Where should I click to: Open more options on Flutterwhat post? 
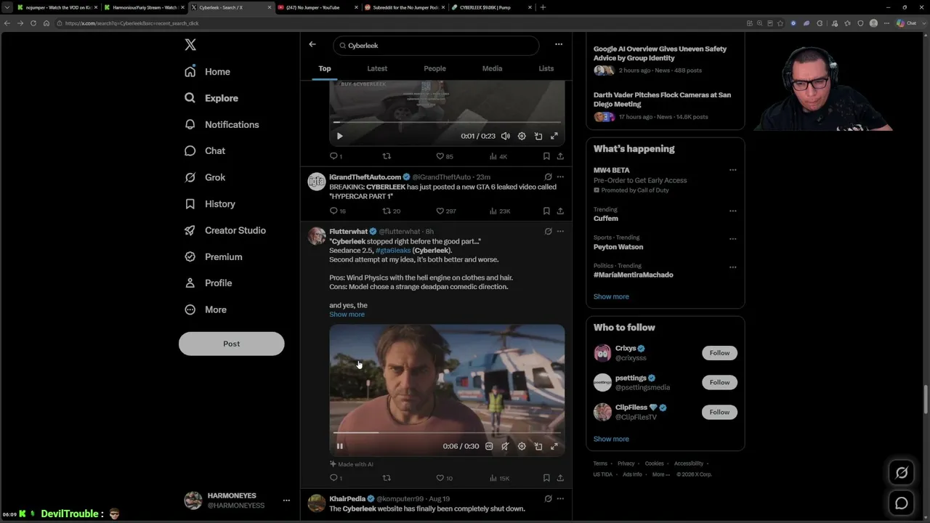click(x=560, y=231)
